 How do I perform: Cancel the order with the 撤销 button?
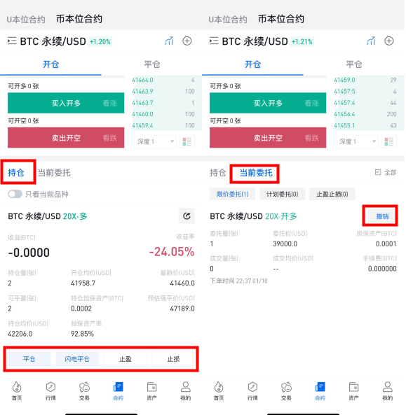tap(382, 216)
